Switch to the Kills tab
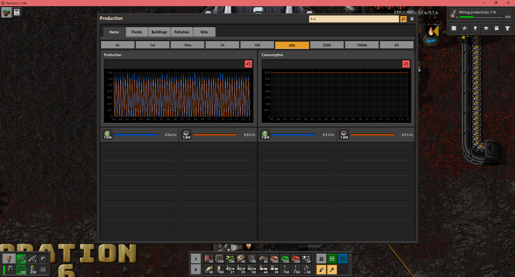 204,32
